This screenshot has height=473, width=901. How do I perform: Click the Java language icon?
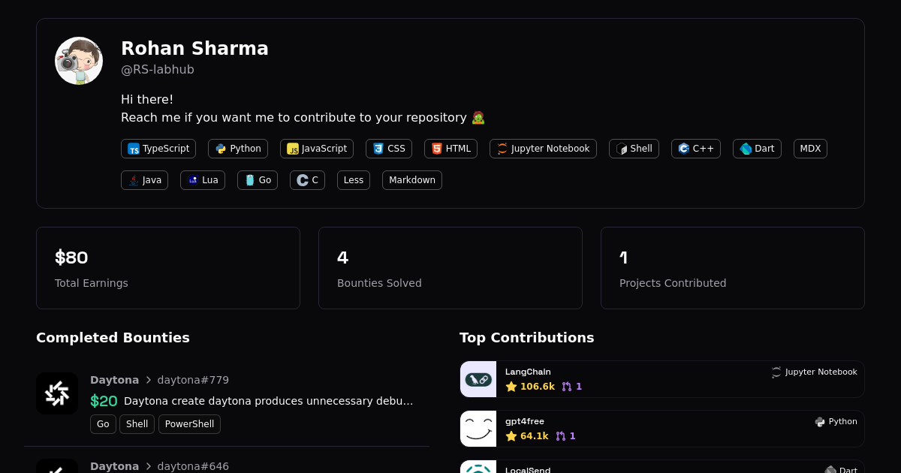[x=134, y=180]
